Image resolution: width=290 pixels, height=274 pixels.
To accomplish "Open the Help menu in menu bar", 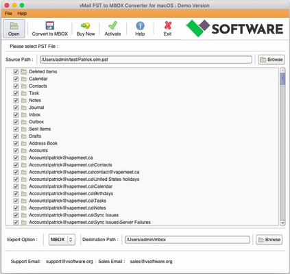I will (x=22, y=14).
